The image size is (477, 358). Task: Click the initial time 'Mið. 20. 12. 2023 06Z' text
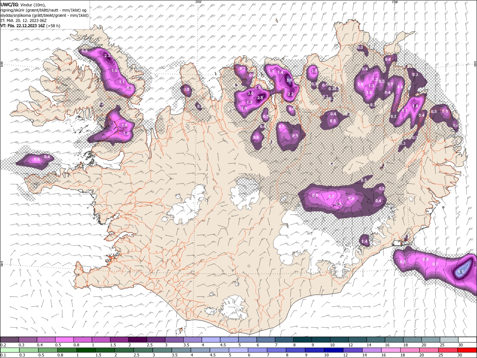[27, 21]
